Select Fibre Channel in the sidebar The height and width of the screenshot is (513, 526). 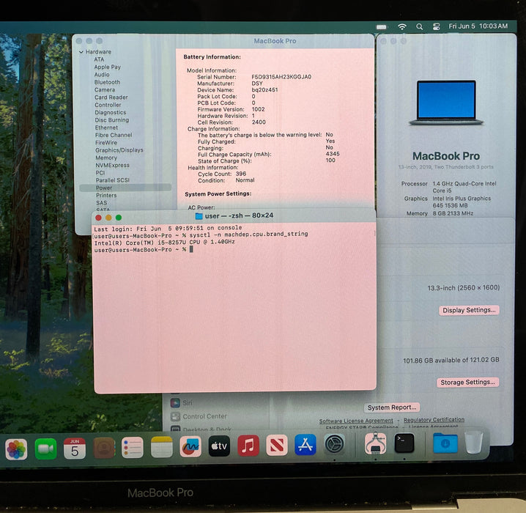tap(114, 135)
